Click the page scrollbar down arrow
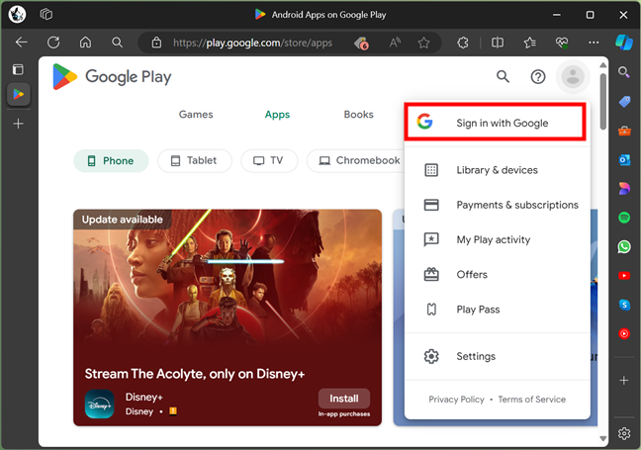The image size is (641, 450). tap(603, 438)
